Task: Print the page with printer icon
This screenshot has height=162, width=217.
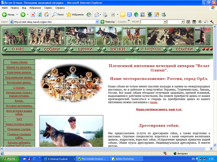Action: pyautogui.click(x=105, y=15)
